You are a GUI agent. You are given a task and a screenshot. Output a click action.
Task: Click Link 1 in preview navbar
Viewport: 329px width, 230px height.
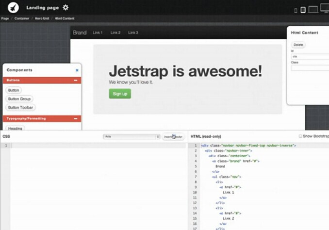tap(98, 33)
